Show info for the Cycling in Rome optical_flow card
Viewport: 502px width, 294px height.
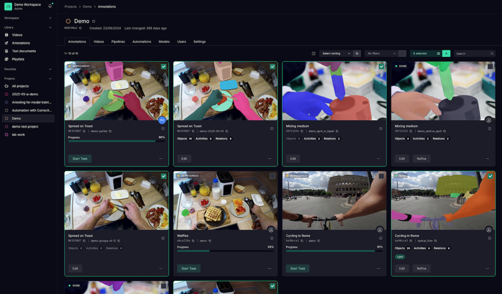pos(489,238)
